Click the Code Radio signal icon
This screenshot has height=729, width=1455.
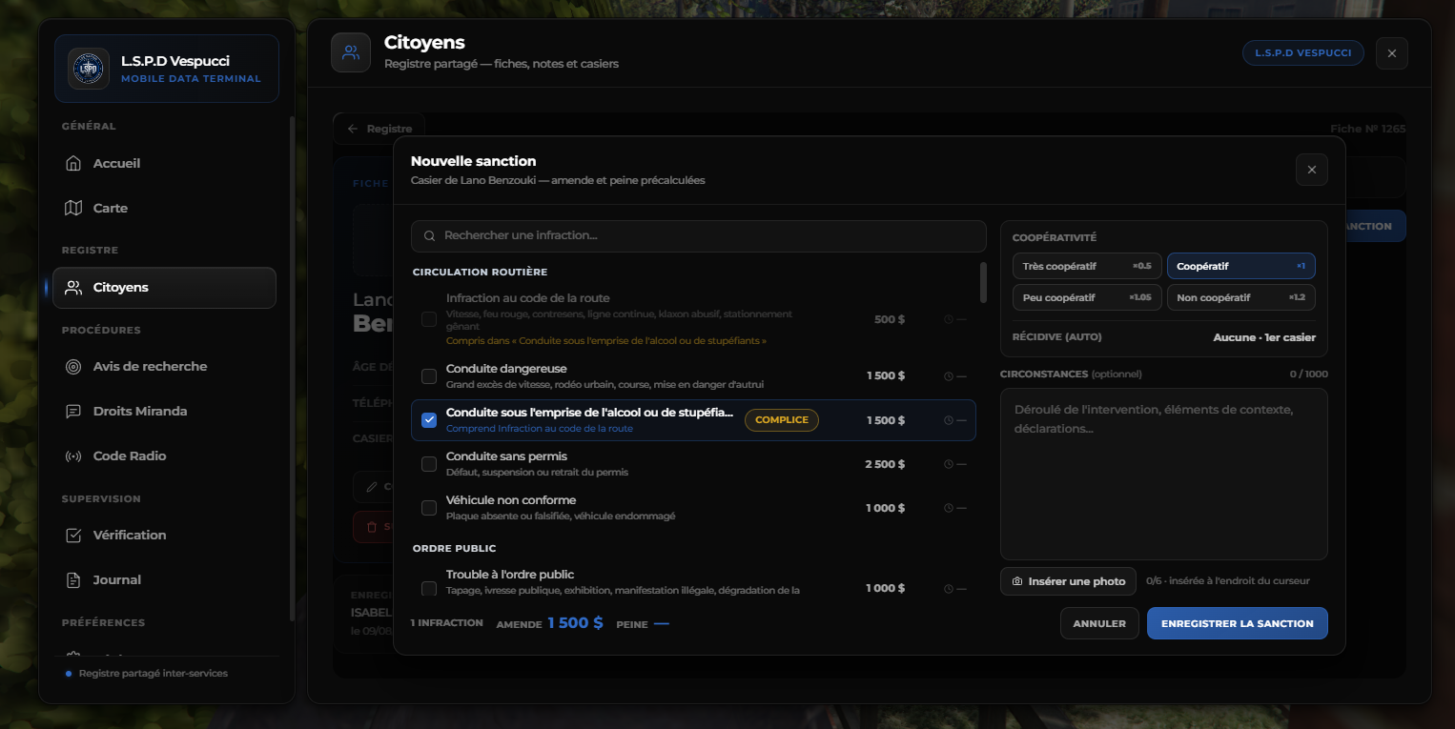(73, 456)
